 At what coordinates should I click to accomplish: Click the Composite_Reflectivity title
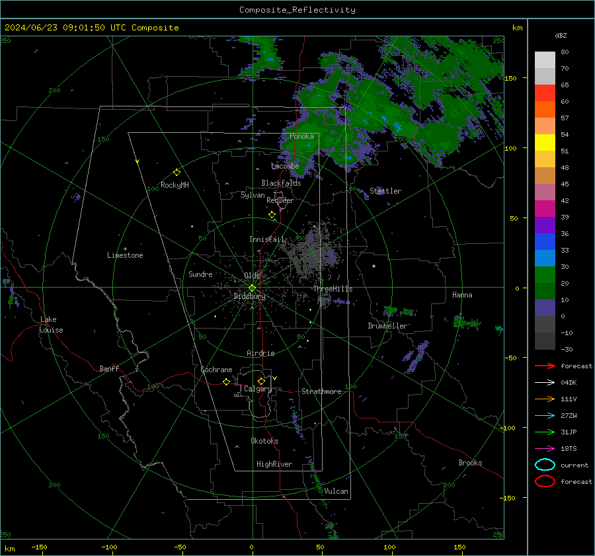pyautogui.click(x=297, y=10)
